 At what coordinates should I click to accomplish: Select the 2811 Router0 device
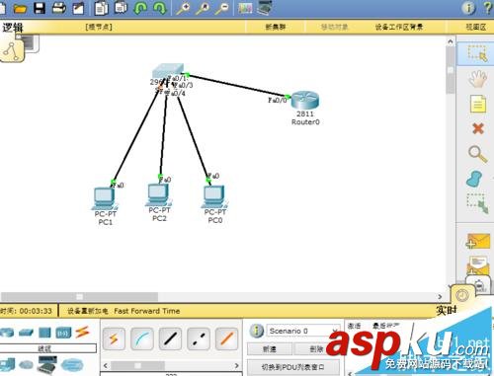[x=305, y=101]
